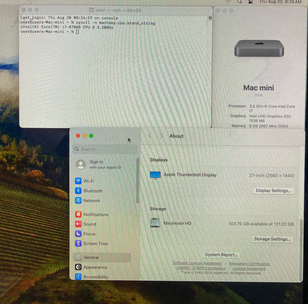Close the System Settings window
308x304 pixels.
(x=78, y=136)
